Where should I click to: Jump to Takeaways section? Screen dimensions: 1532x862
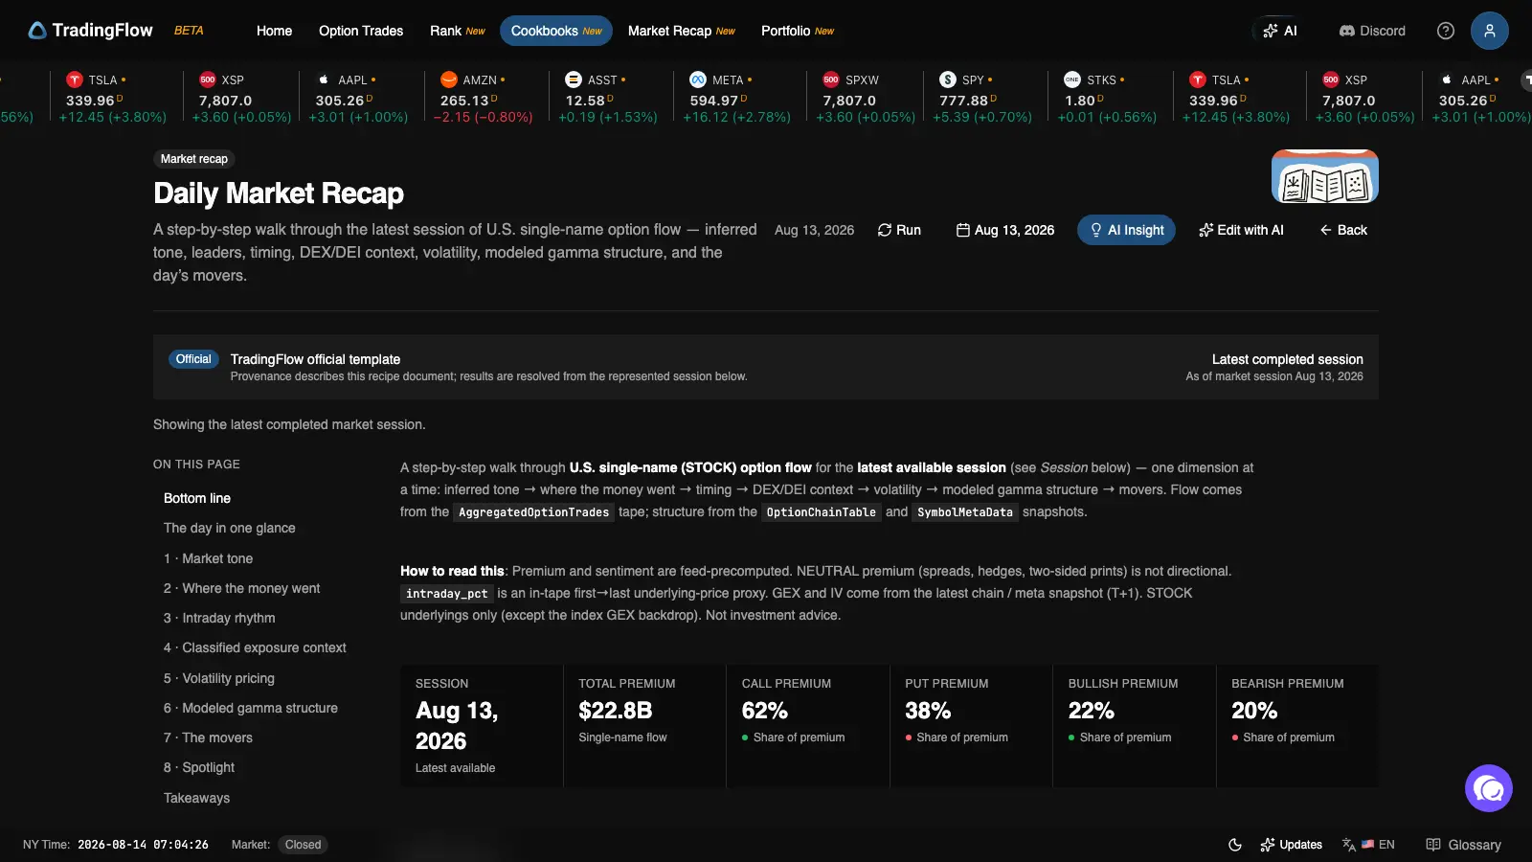(197, 798)
